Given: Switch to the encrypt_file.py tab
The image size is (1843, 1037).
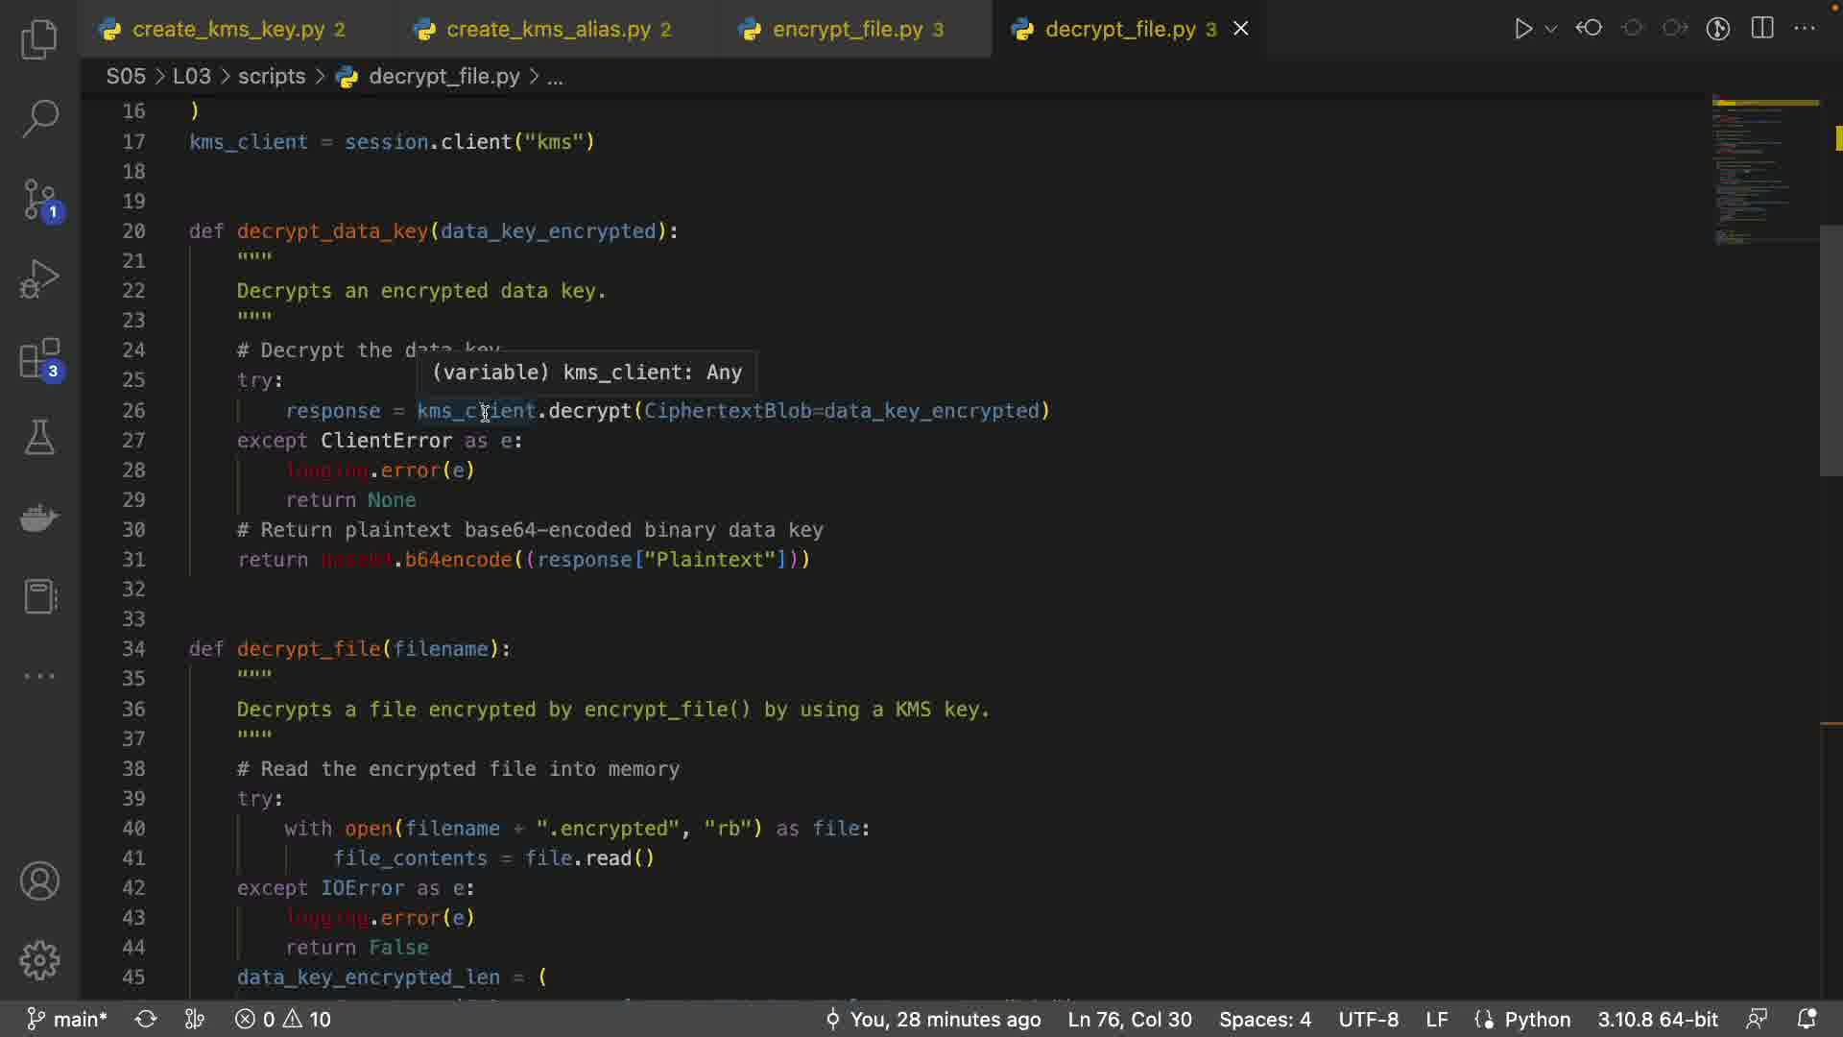Looking at the screenshot, I should tap(847, 30).
